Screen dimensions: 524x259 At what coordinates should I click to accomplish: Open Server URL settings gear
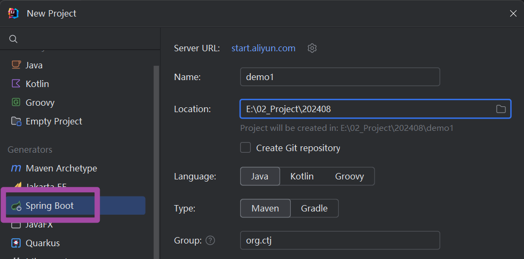coord(312,48)
